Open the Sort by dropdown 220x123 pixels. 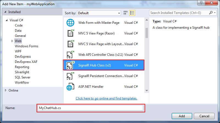[x=99, y=13]
